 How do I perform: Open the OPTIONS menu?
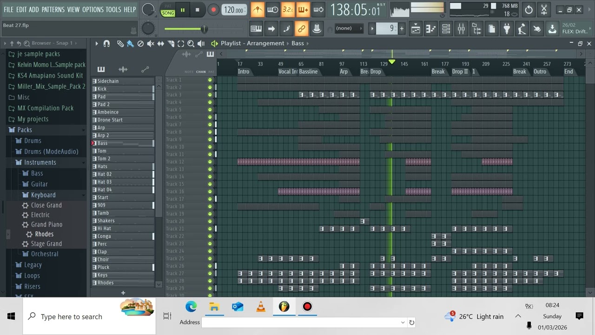click(x=93, y=9)
